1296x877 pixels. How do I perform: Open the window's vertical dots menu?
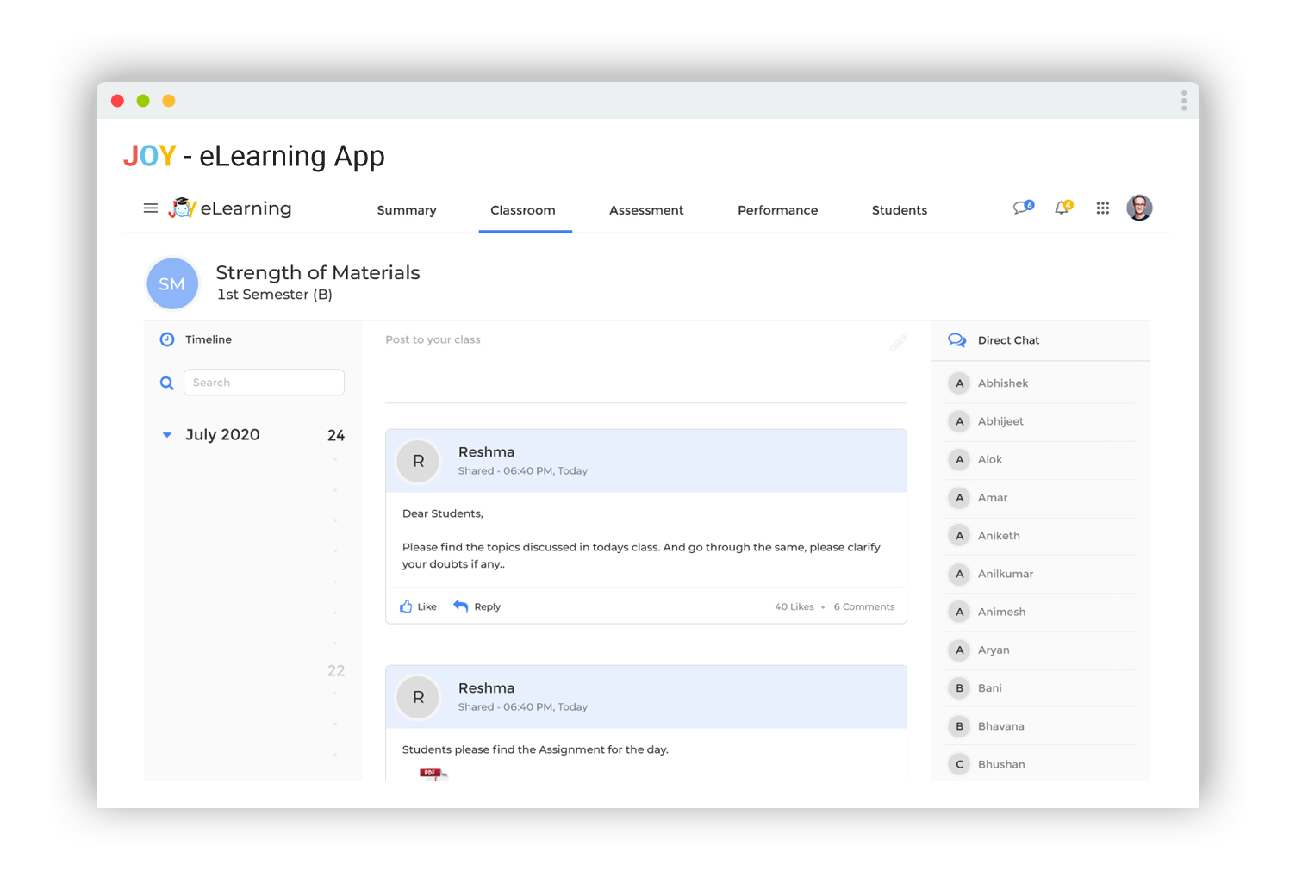(1183, 101)
